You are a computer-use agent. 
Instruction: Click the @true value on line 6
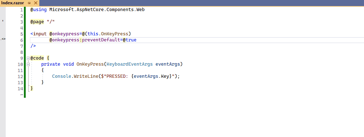(x=130, y=40)
